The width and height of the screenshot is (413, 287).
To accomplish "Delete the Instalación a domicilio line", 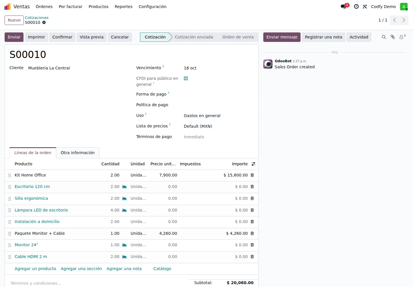I will point(252,222).
